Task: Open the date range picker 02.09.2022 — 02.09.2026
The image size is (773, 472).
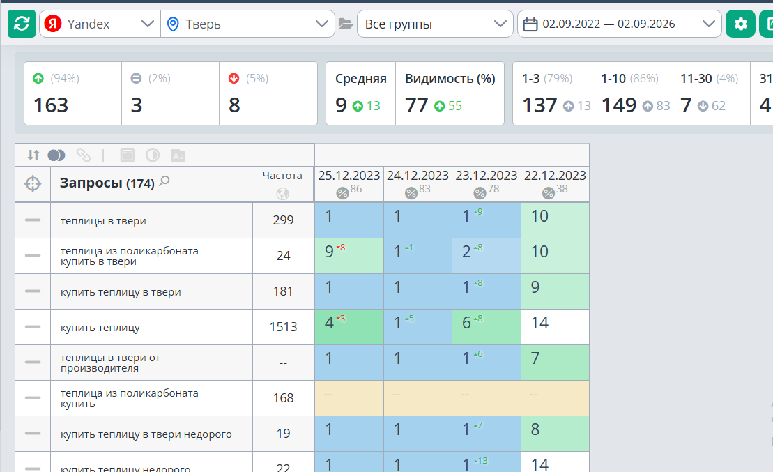Action: tap(619, 24)
